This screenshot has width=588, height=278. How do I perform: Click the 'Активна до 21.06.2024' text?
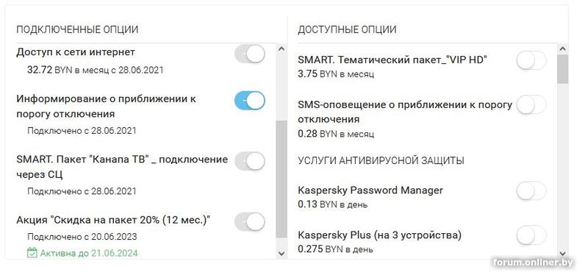pyautogui.click(x=89, y=253)
